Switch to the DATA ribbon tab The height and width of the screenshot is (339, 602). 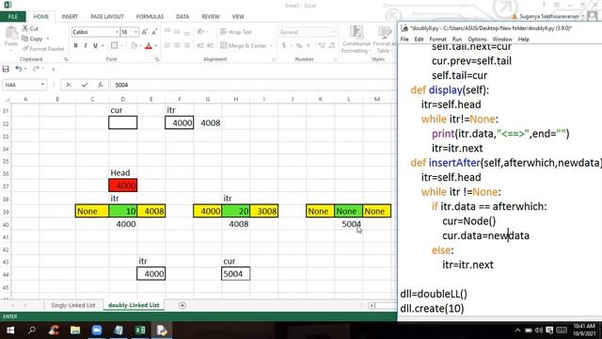point(182,17)
